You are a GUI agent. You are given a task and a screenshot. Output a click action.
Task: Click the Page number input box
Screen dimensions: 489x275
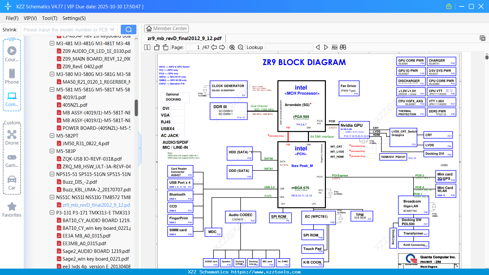[194, 47]
